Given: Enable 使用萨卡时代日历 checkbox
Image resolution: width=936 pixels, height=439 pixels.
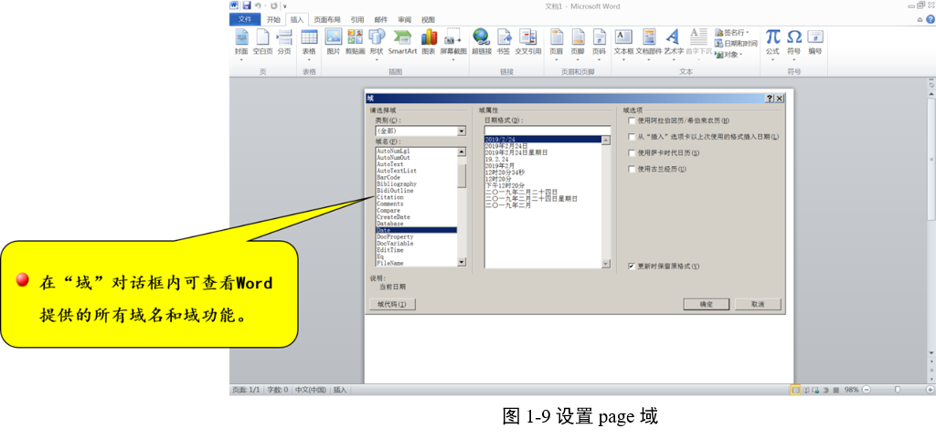Looking at the screenshot, I should (x=632, y=152).
